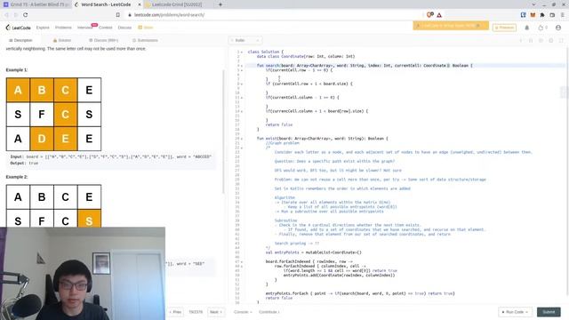The width and height of the screenshot is (569, 320).
Task: Collapse fold arrow at line 8
Action: tap(242, 84)
